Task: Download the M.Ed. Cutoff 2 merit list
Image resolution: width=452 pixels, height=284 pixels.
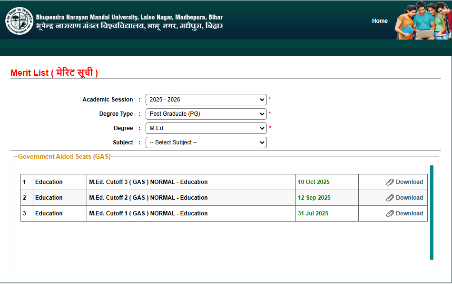Action: click(x=409, y=198)
